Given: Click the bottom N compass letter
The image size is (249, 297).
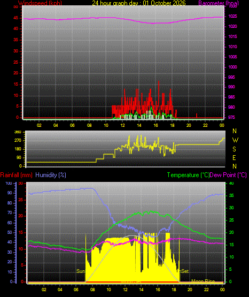Looking at the screenshot, I should [235, 166].
